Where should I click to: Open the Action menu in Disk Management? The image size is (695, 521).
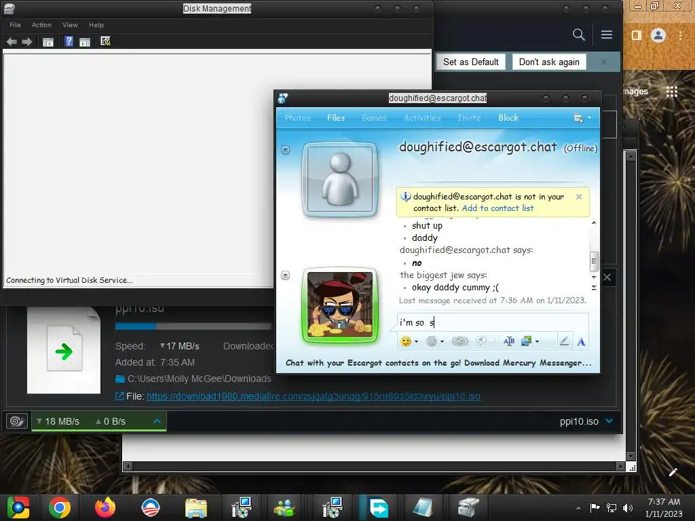pos(41,25)
